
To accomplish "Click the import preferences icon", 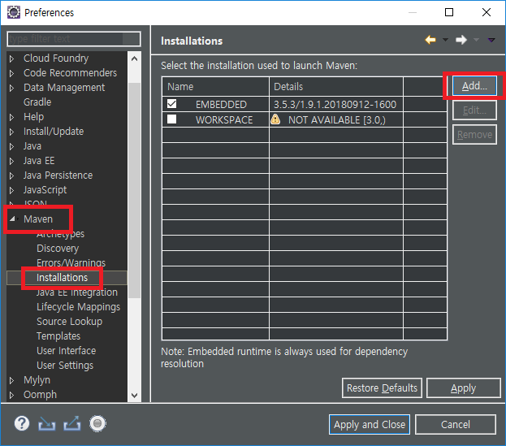I will (47, 424).
